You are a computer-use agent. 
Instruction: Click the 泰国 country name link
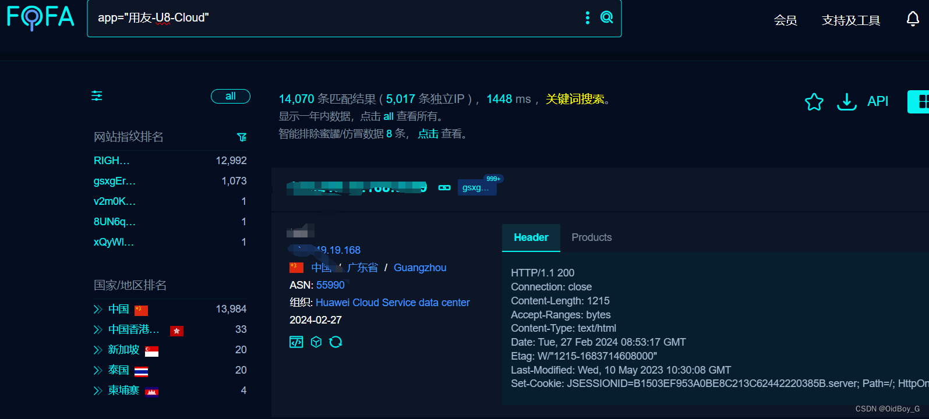coord(119,370)
